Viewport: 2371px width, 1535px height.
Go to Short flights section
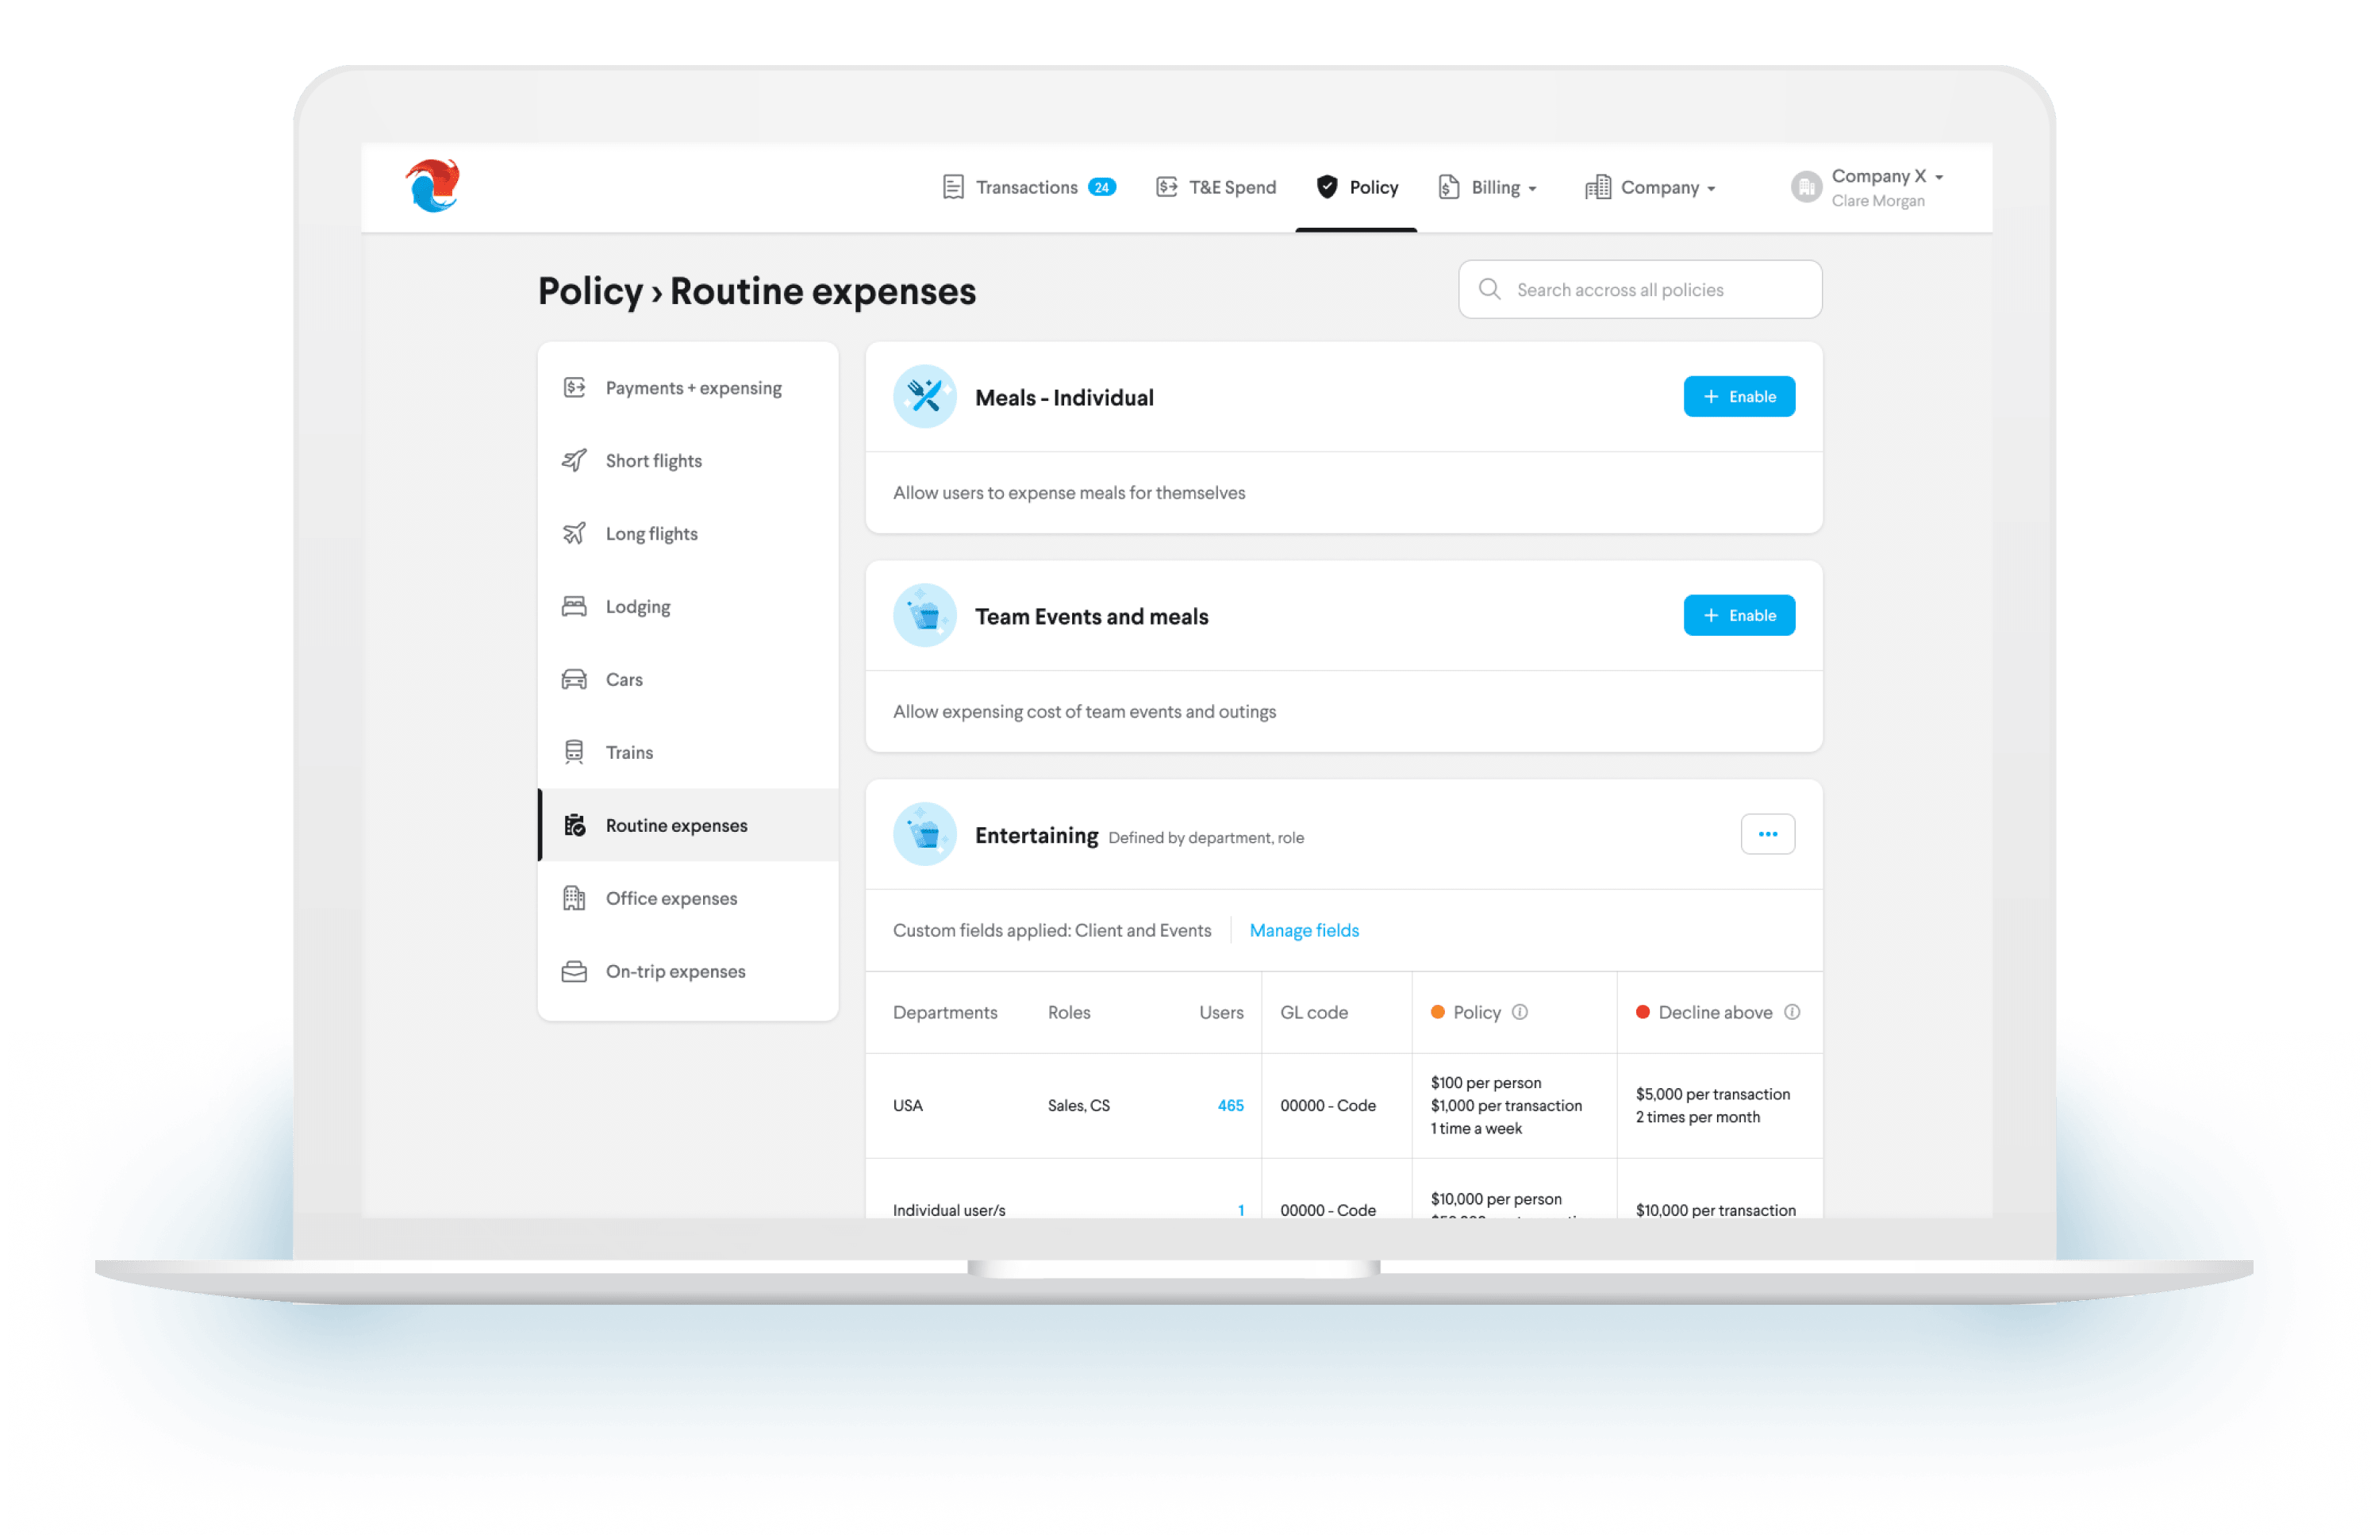click(687, 460)
